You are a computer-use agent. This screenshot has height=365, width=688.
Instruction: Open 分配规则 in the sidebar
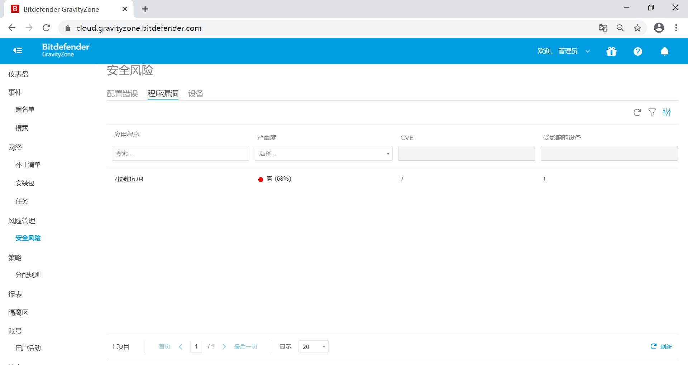point(28,275)
